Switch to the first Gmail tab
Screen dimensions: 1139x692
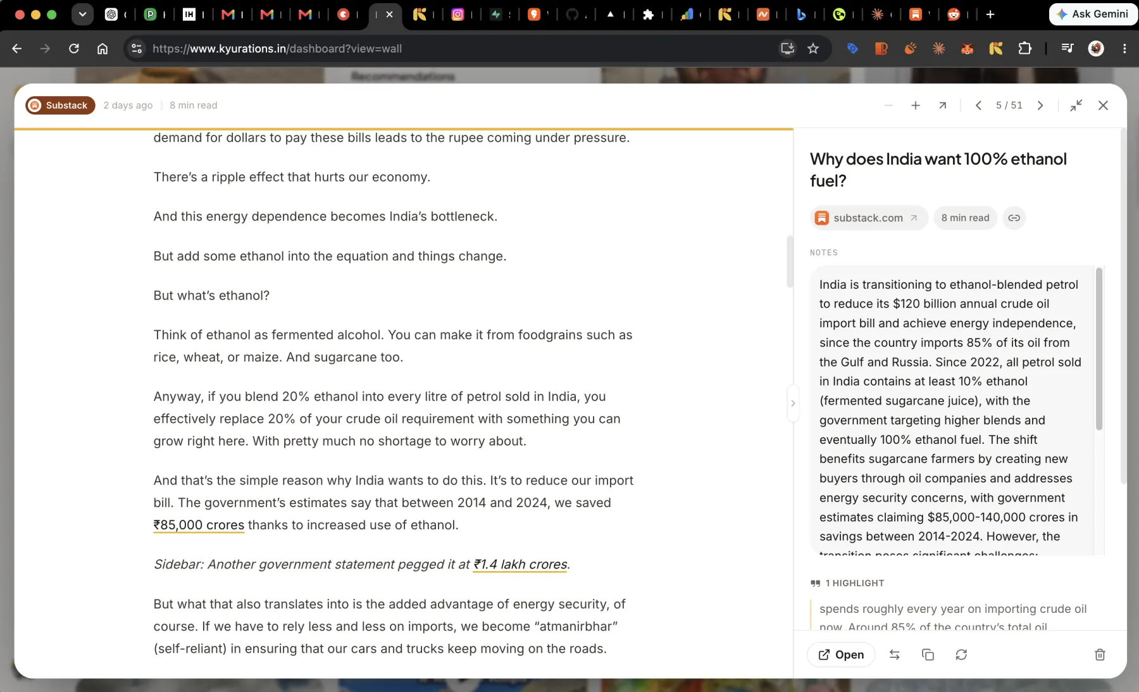[x=228, y=14]
